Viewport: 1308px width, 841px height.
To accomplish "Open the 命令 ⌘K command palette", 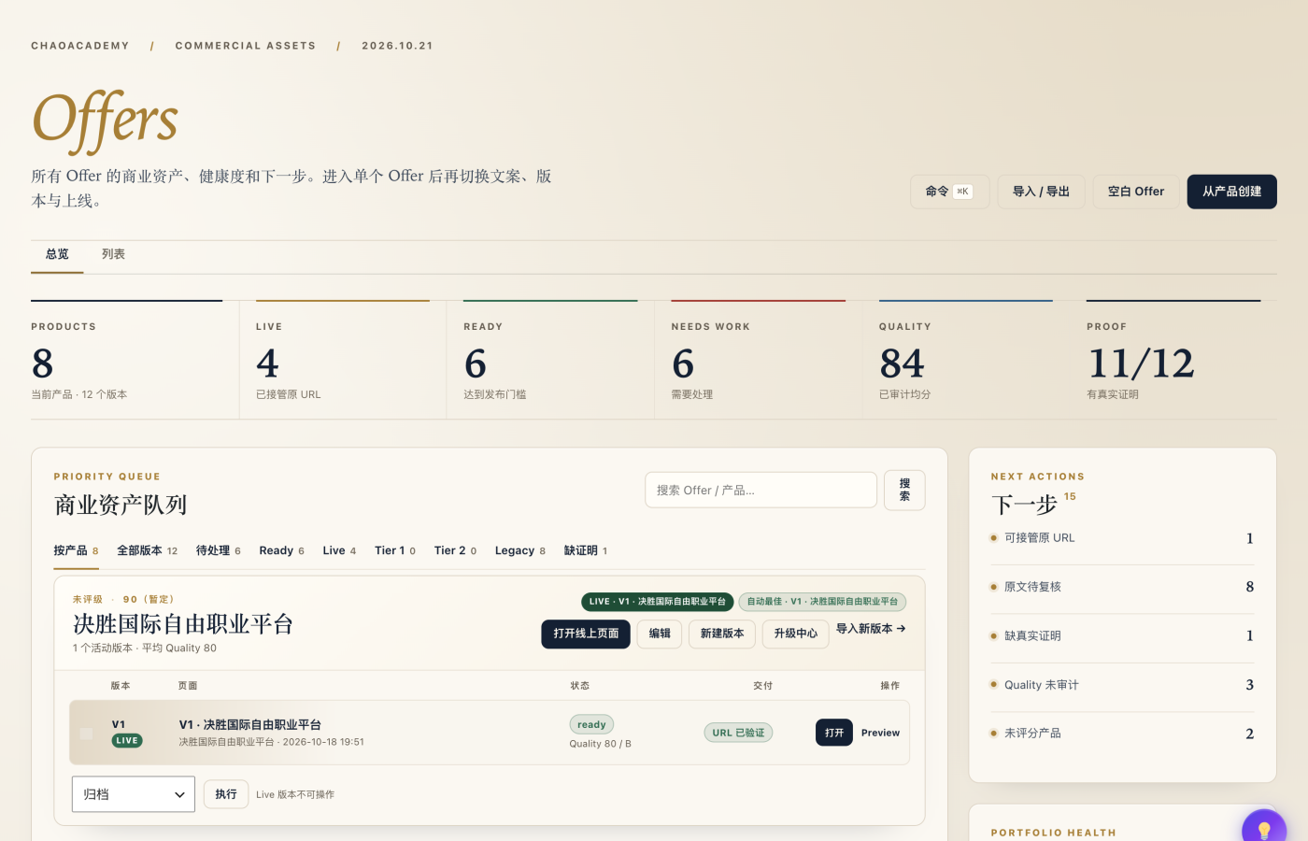I will coord(949,192).
